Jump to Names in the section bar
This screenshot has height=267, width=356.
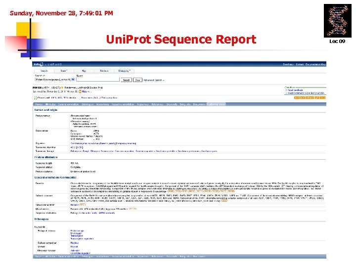click(39, 104)
